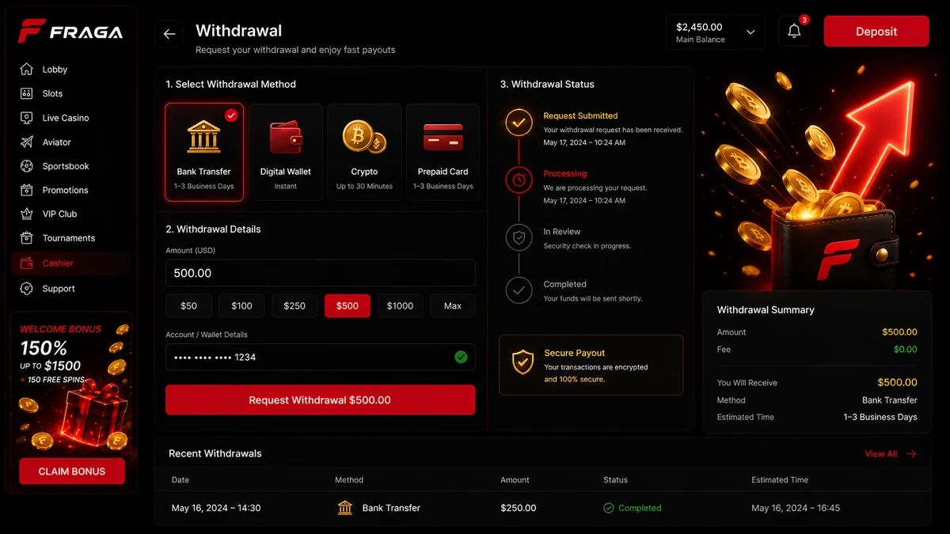
Task: Click the Slots icon in sidebar
Action: coord(27,93)
